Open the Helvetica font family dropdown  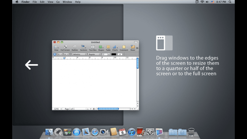pyautogui.click(x=79, y=54)
